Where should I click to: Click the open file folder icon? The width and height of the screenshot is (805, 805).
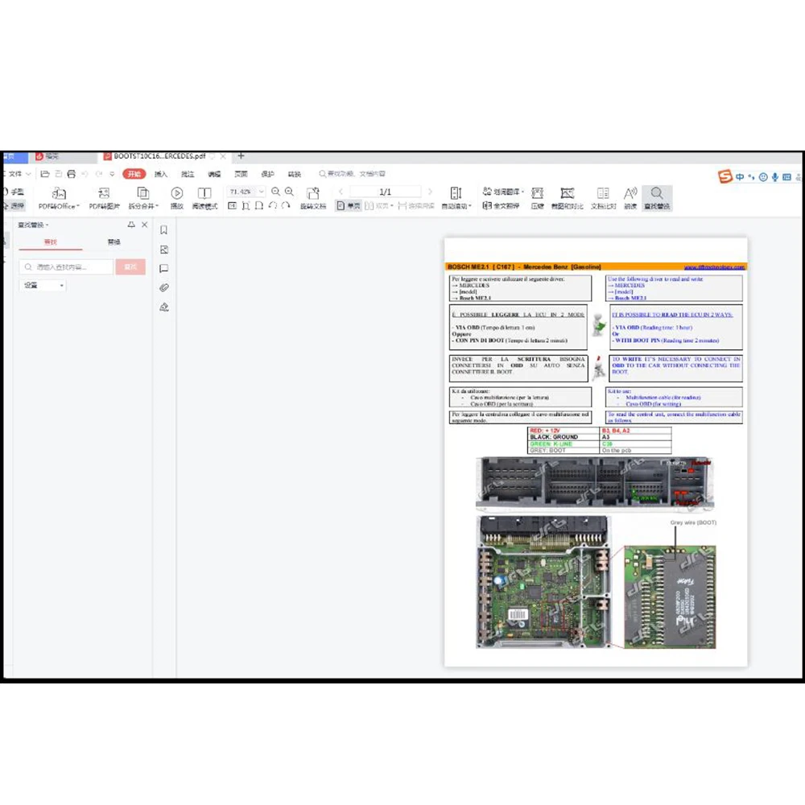pyautogui.click(x=44, y=174)
